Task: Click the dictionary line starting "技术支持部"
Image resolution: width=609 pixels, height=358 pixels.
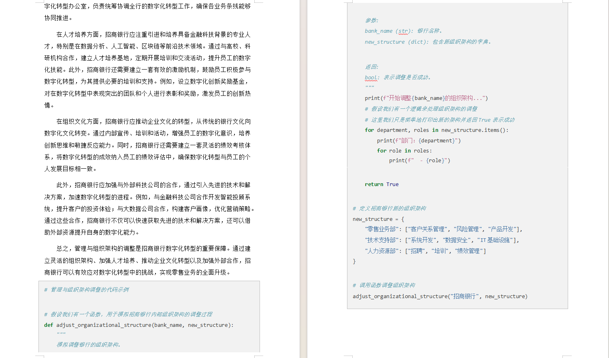Action: tap(442, 240)
